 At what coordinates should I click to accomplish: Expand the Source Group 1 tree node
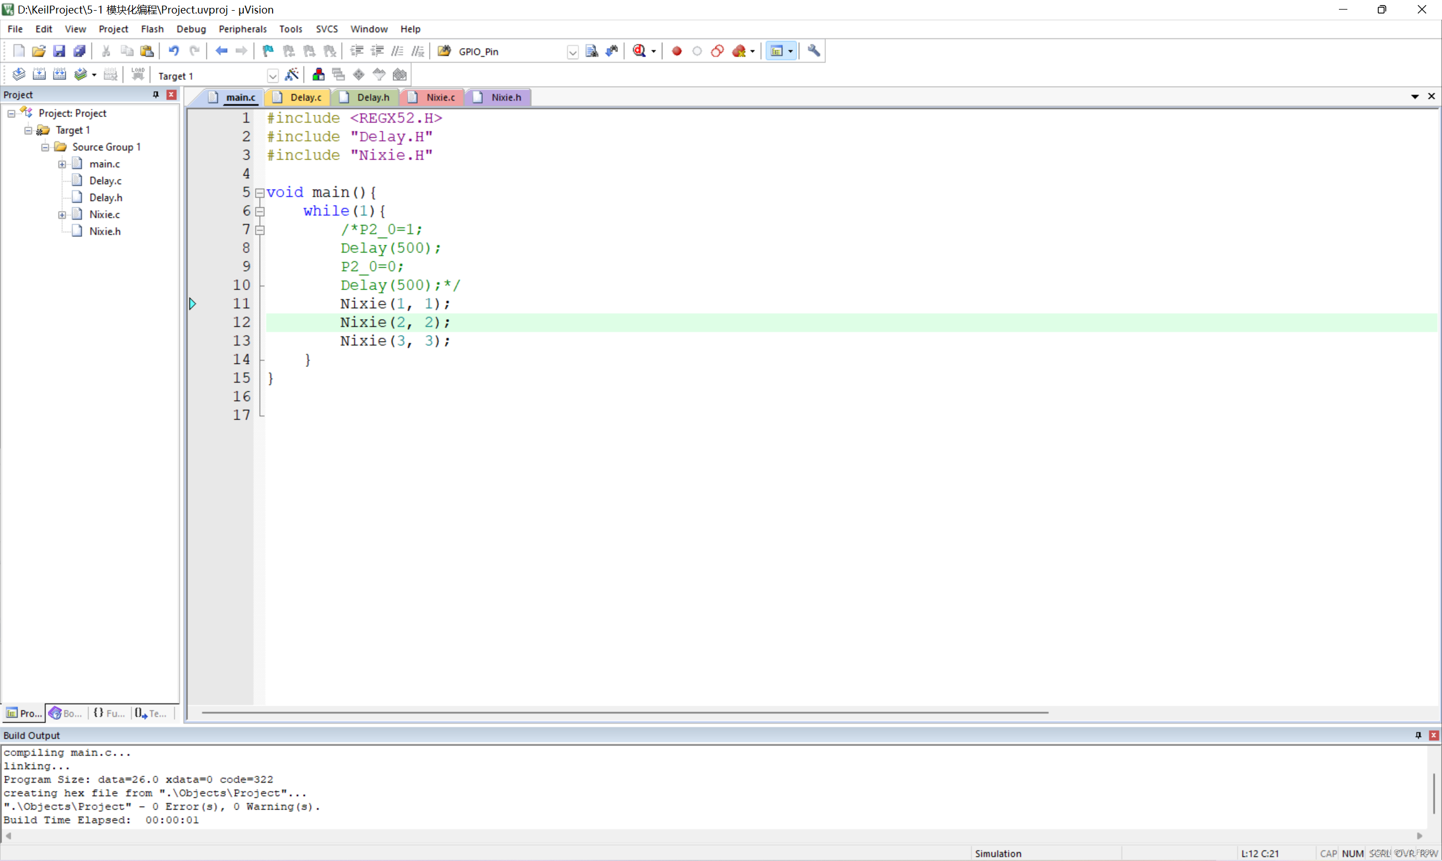pos(44,146)
